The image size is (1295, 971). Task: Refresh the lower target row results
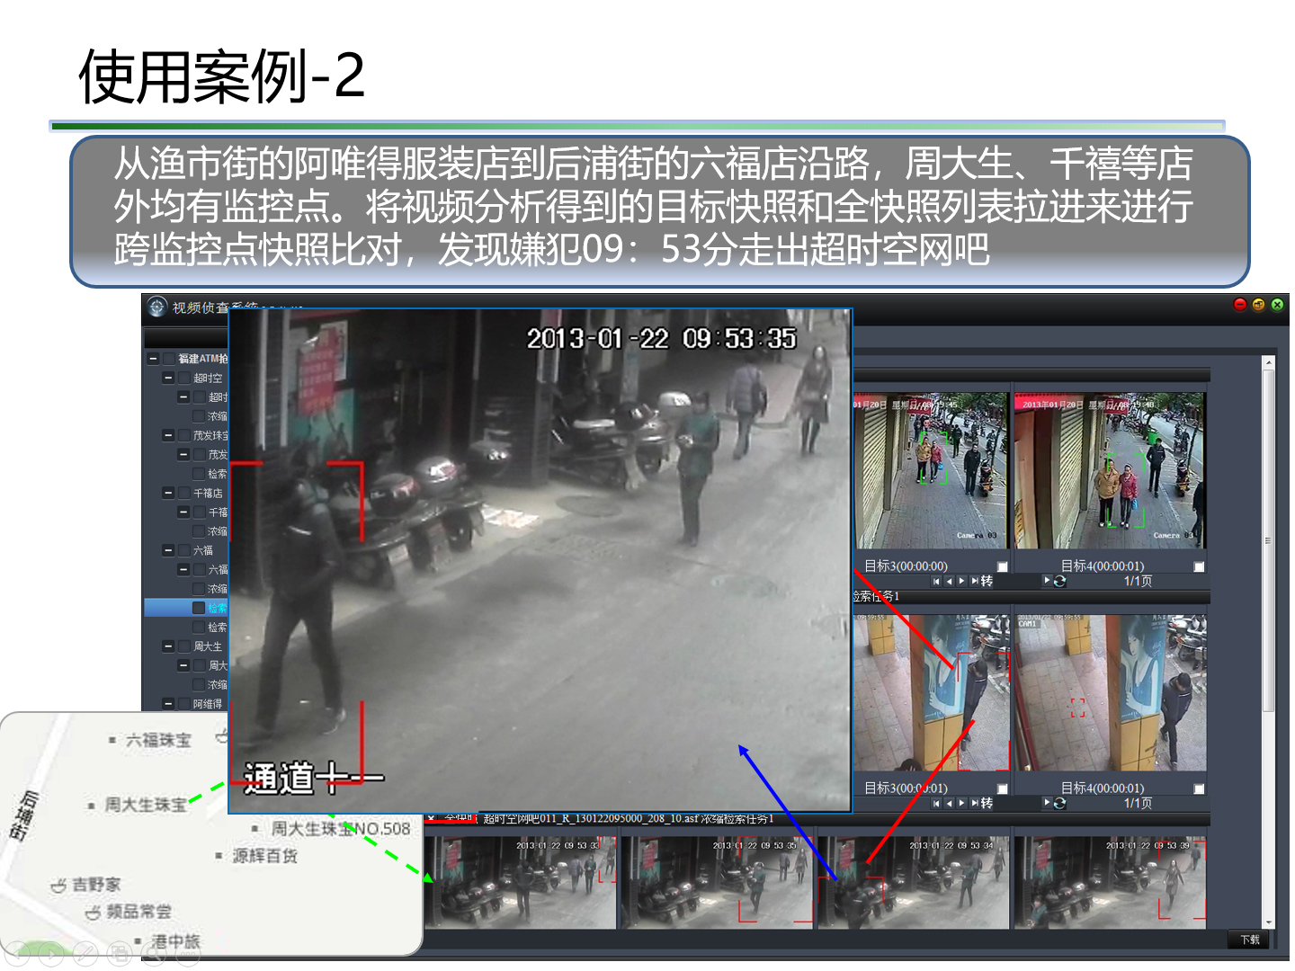1060,804
